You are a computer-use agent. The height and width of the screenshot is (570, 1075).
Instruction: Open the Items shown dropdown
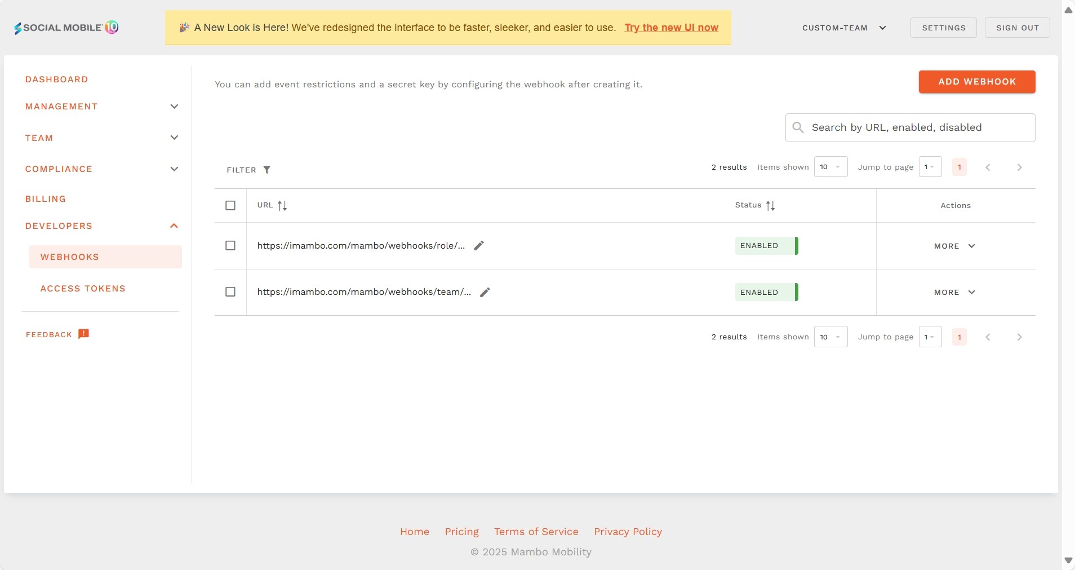click(832, 166)
